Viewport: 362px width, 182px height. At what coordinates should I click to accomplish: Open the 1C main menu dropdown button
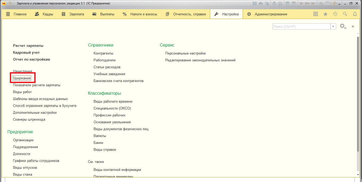coord(10,4)
